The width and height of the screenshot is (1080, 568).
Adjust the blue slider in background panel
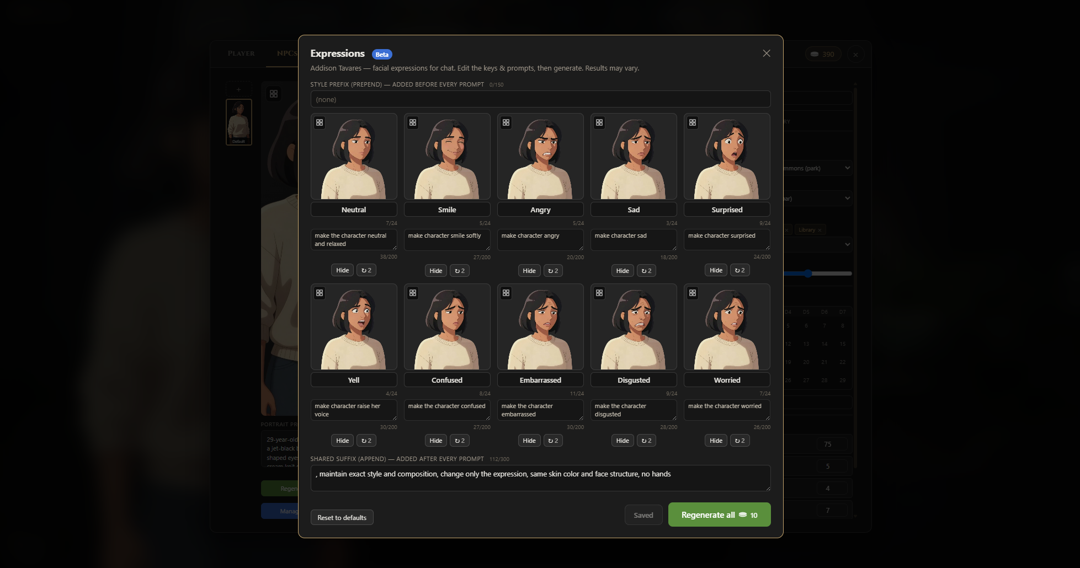pyautogui.click(x=808, y=274)
